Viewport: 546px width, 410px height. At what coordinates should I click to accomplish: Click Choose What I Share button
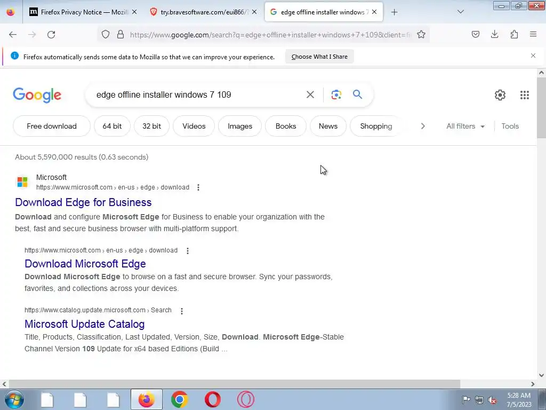(319, 57)
